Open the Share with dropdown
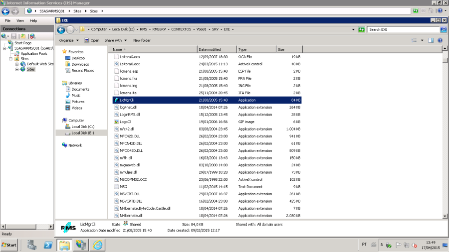 pyautogui.click(x=116, y=40)
